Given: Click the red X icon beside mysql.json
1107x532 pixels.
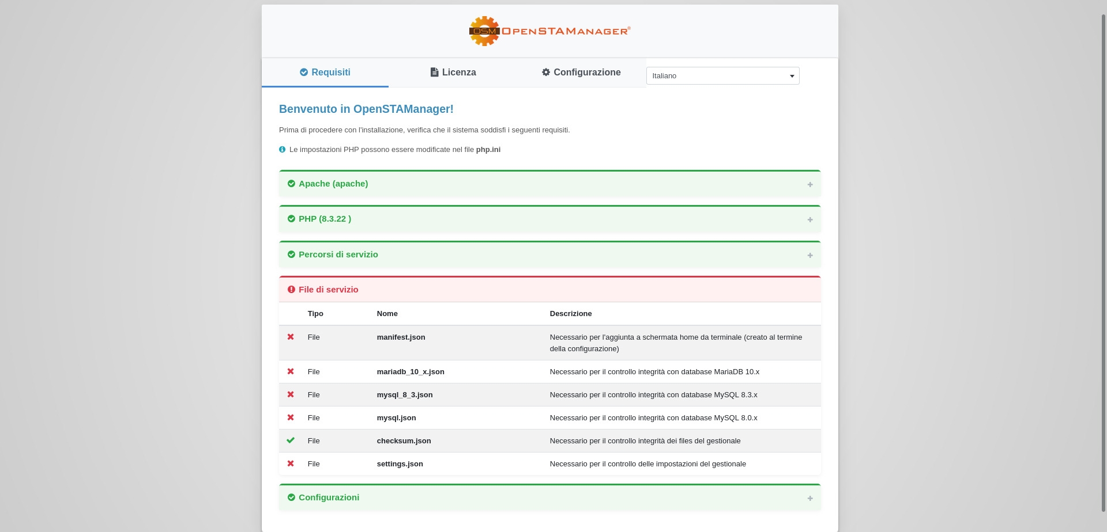Looking at the screenshot, I should point(291,417).
